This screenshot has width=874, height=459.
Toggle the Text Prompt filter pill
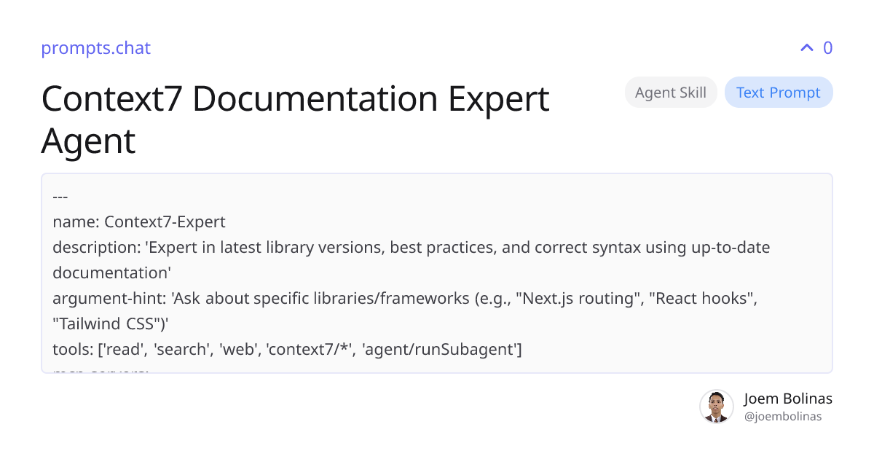[x=779, y=92]
